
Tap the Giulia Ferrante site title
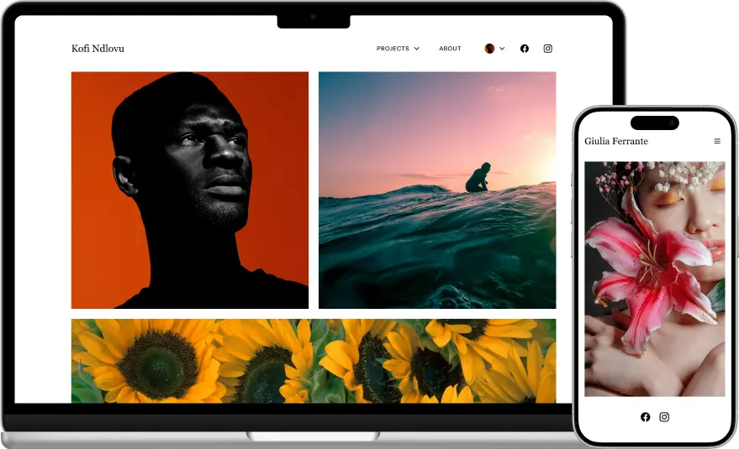click(616, 141)
